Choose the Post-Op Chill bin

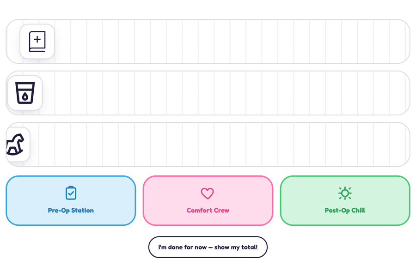click(345, 201)
